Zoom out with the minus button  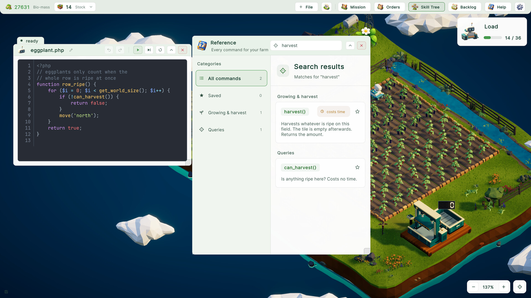pos(473,287)
